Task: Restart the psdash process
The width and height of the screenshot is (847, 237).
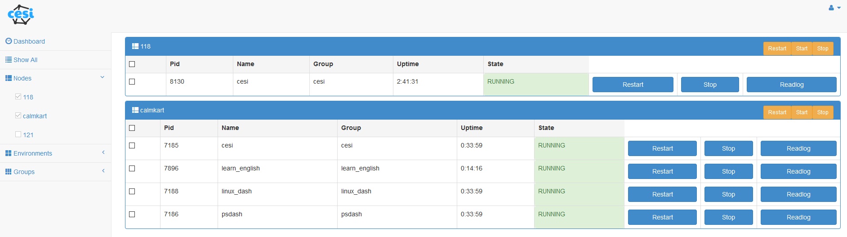Action: 662,217
